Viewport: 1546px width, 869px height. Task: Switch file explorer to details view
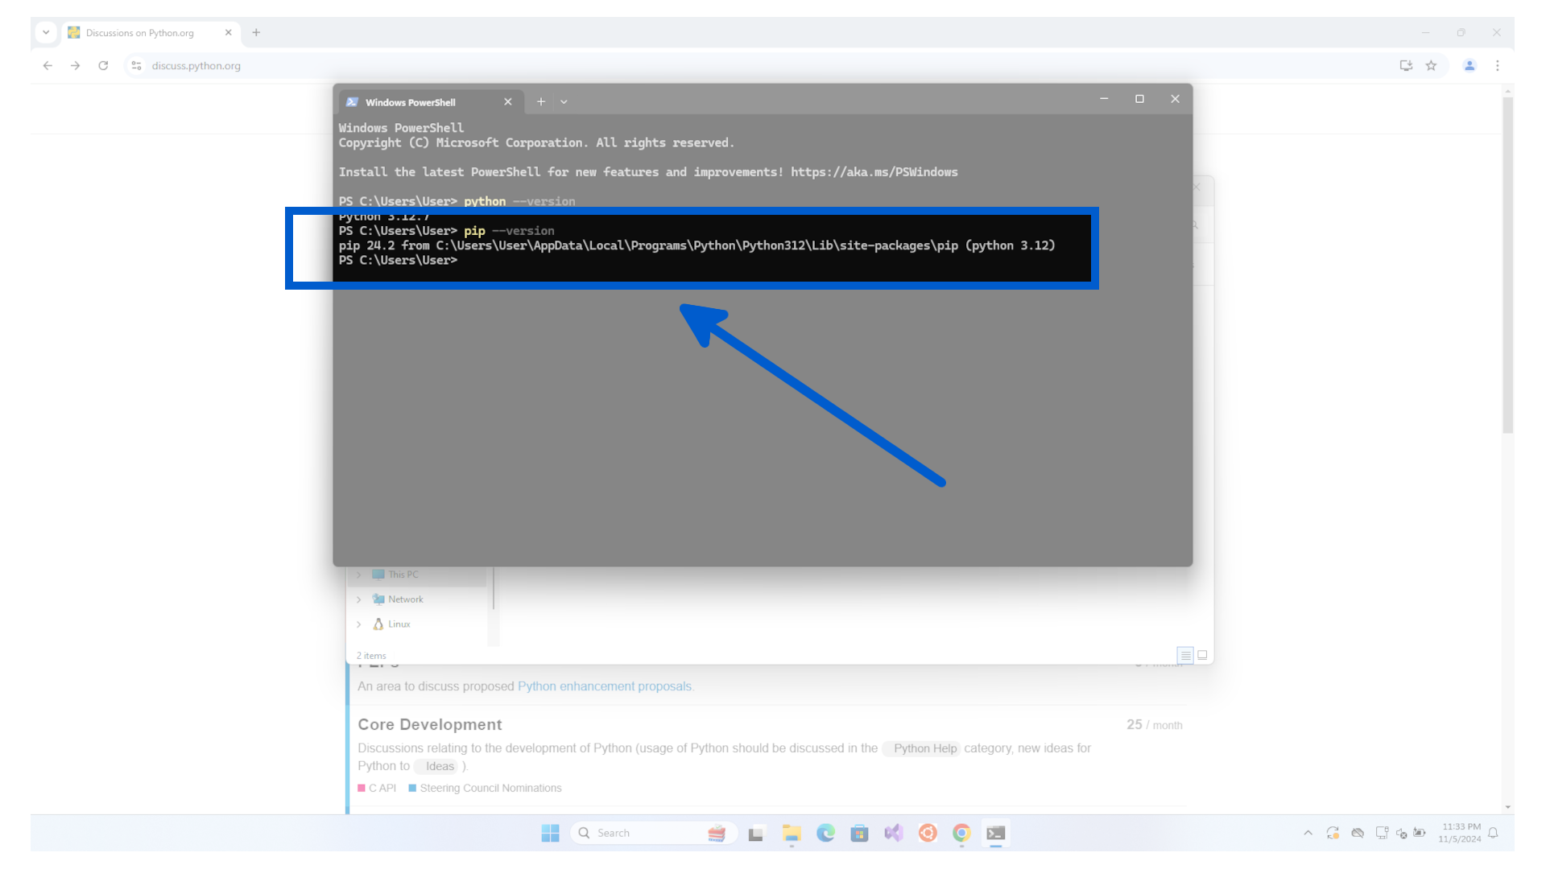pos(1185,655)
